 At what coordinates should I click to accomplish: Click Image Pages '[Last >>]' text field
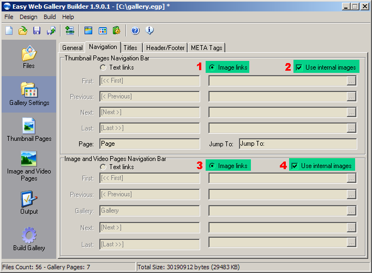[x=149, y=244]
